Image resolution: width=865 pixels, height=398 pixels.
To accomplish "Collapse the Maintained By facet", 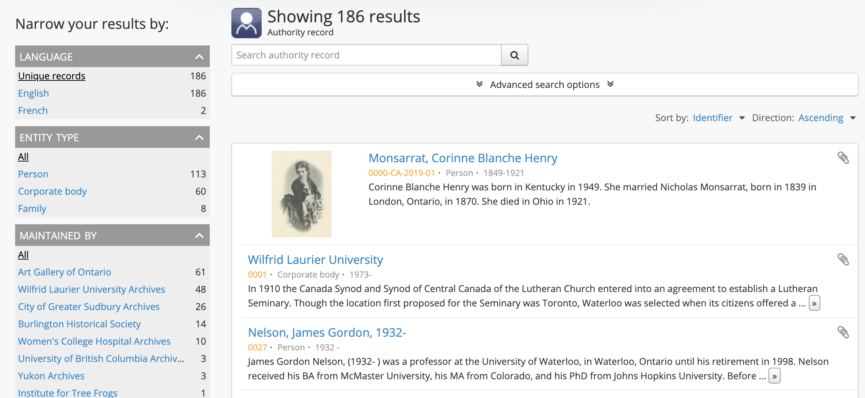I will (x=199, y=236).
